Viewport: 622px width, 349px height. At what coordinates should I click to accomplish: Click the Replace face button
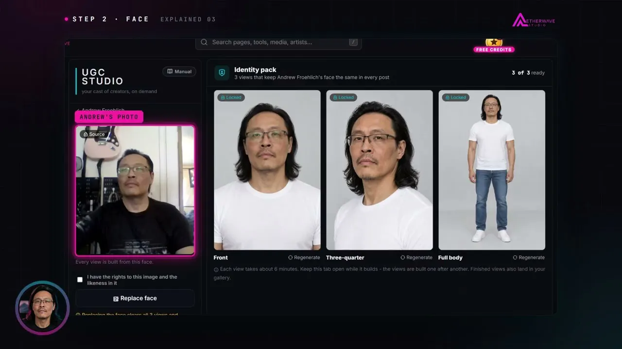135,298
